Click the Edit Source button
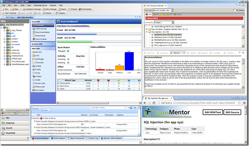 tap(232, 112)
